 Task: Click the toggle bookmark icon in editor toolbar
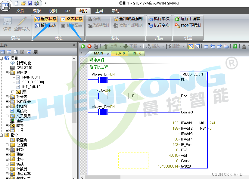[x=206, y=47]
